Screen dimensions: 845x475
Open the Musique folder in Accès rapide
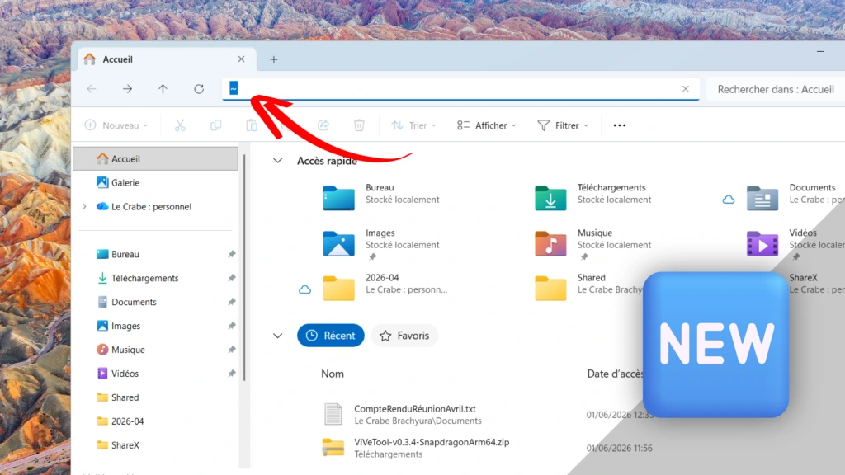[x=592, y=243]
